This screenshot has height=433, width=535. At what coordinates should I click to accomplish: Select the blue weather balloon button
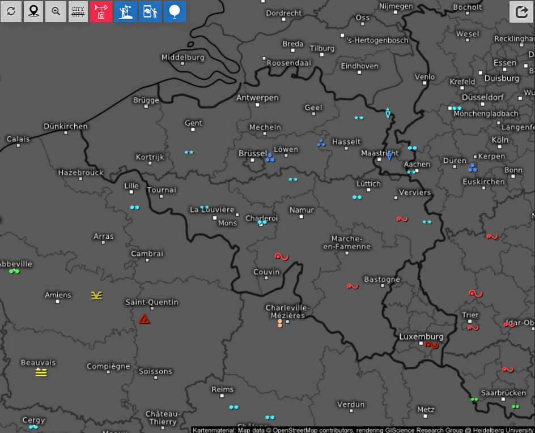click(x=175, y=11)
